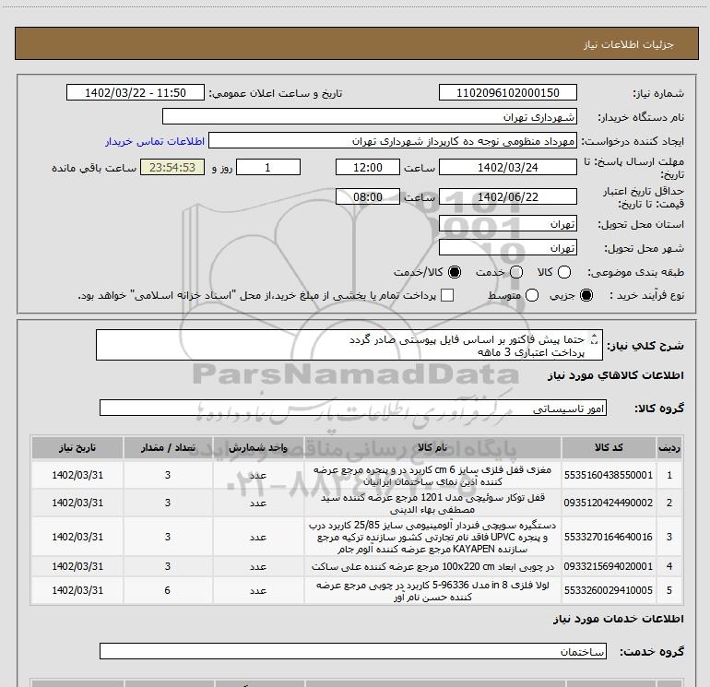Click the response deadline date 1402/03/24
Image resolution: width=710 pixels, height=687 pixels.
507,167
